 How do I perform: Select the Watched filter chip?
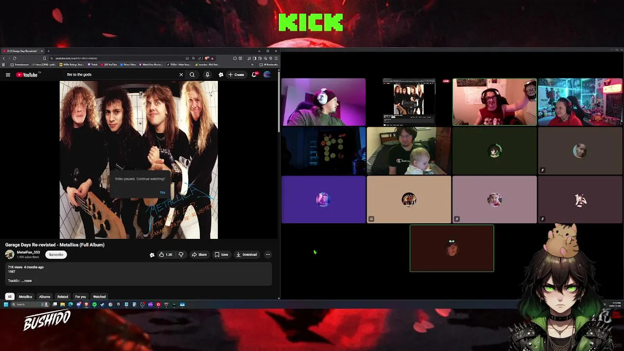pos(99,296)
